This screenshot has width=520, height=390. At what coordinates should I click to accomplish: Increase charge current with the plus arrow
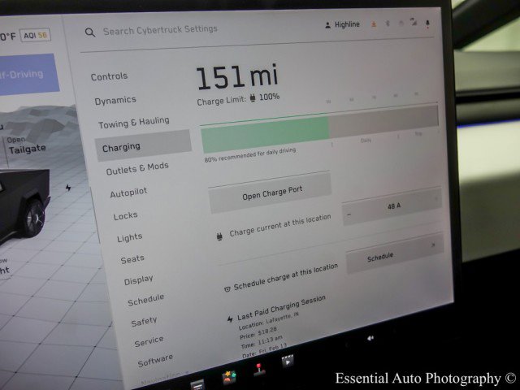click(436, 199)
